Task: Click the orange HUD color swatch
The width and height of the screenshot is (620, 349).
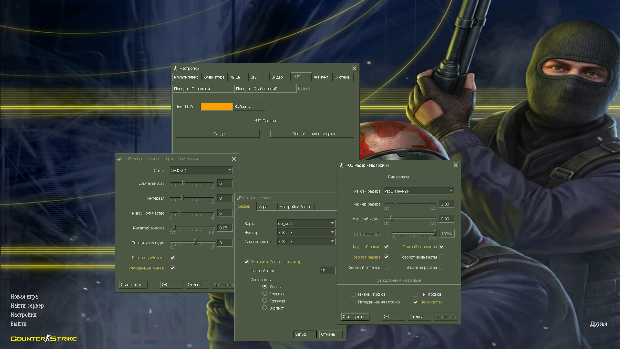Action: [x=216, y=107]
